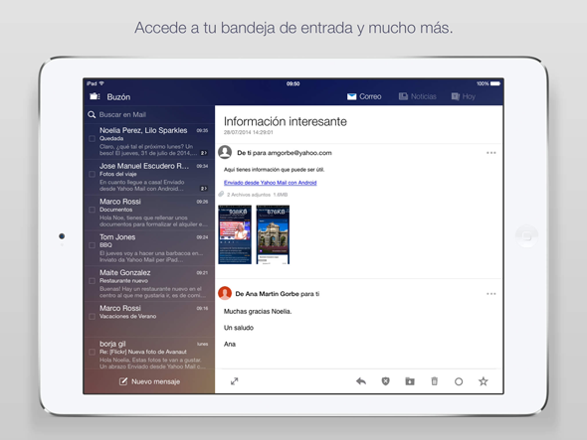This screenshot has width=587, height=440.
Task: Click the Correo envelope icon
Action: 351,96
